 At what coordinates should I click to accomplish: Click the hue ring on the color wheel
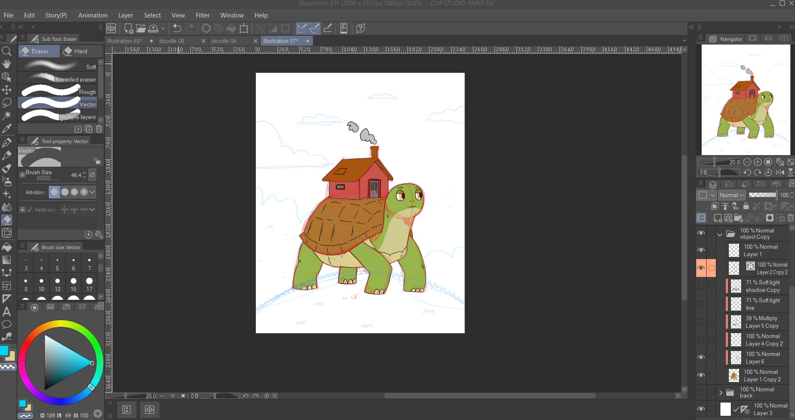pyautogui.click(x=60, y=324)
